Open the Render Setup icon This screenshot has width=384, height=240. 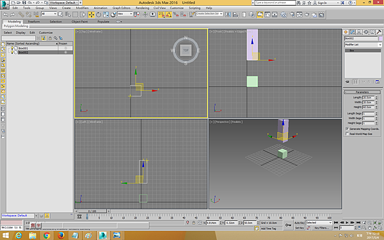292,15
